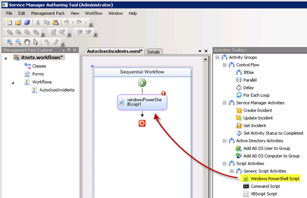Click the Open folder toolbar icon

pyautogui.click(x=18, y=22)
